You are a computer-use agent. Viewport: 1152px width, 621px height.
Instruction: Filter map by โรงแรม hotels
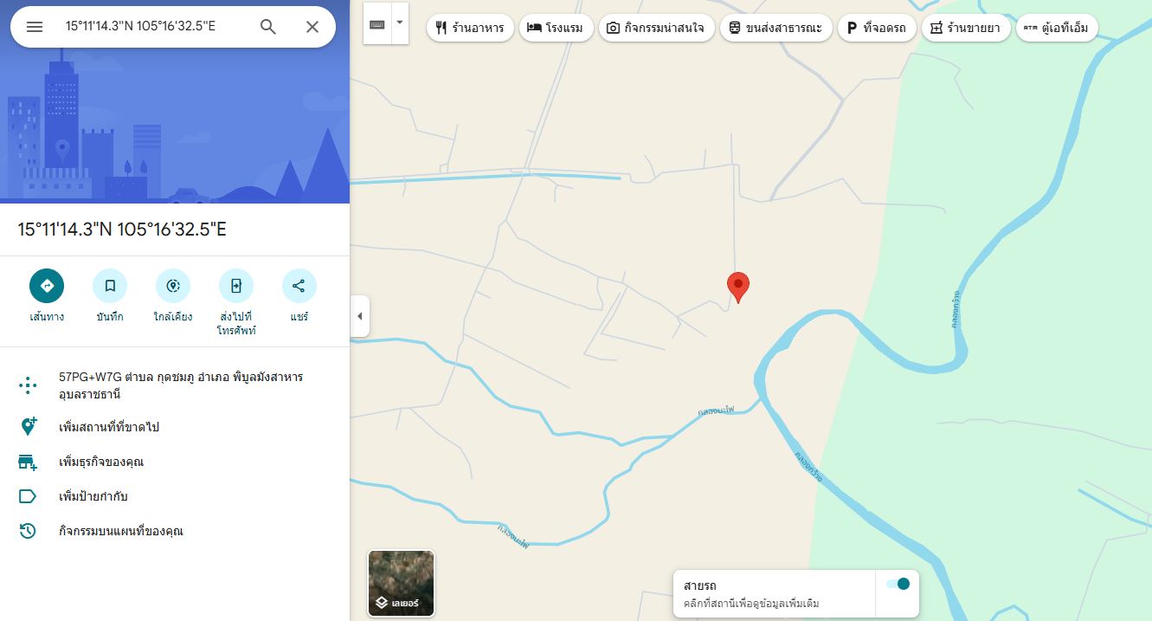click(555, 28)
